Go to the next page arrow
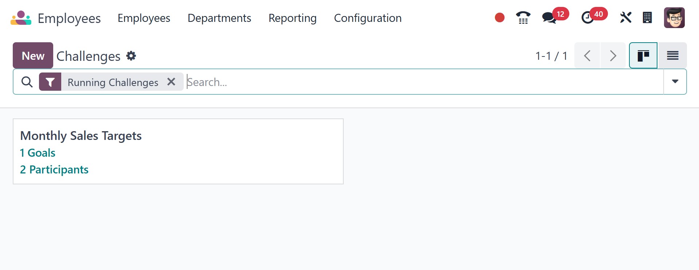This screenshot has height=270, width=699. [613, 56]
